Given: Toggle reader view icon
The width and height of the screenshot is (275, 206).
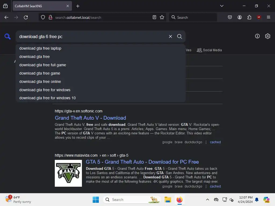Looking at the screenshot, I should (x=154, y=17).
